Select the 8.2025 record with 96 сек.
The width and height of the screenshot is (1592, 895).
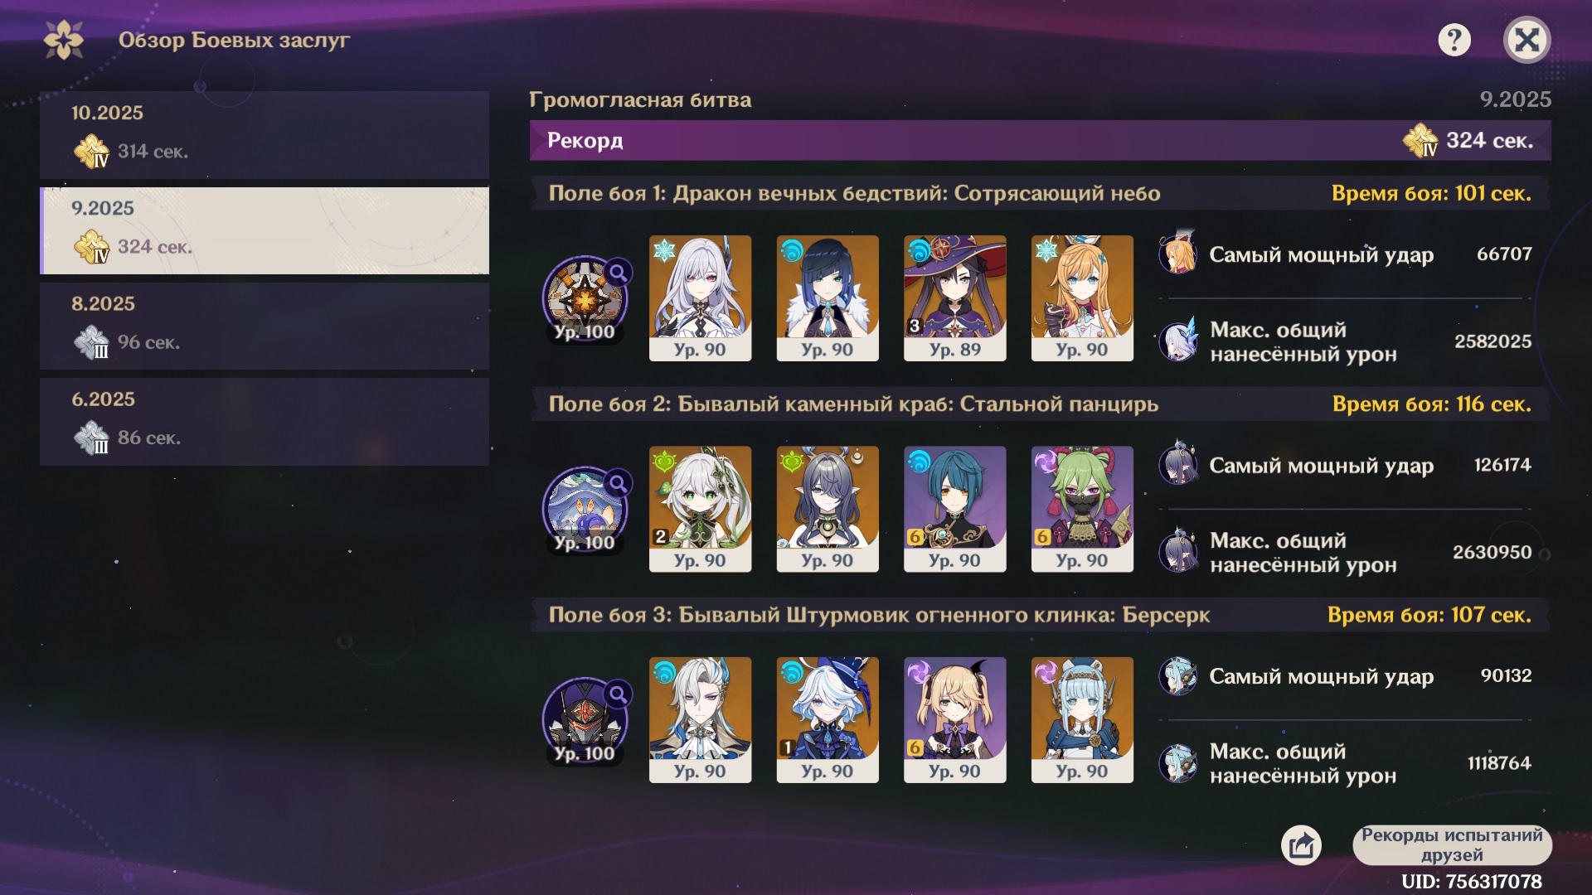click(x=265, y=326)
